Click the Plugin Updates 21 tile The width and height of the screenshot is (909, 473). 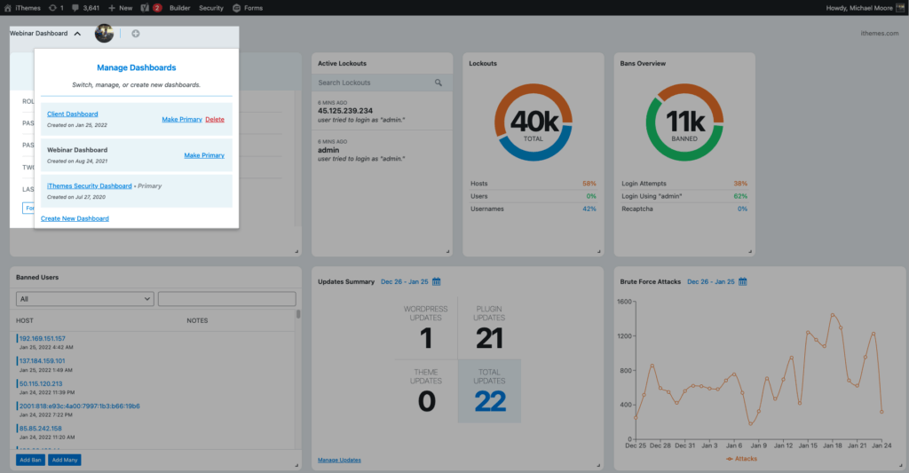(x=489, y=328)
